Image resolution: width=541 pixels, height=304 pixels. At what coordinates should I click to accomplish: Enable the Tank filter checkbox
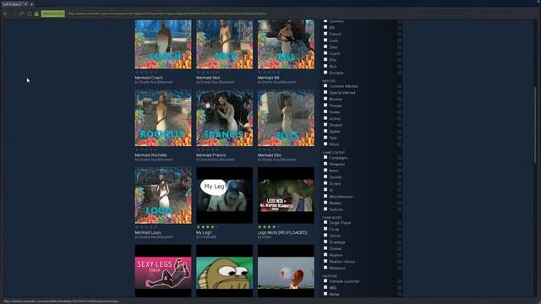pos(325,138)
